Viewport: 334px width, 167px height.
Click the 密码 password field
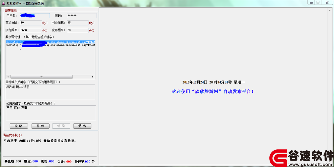click(81, 15)
